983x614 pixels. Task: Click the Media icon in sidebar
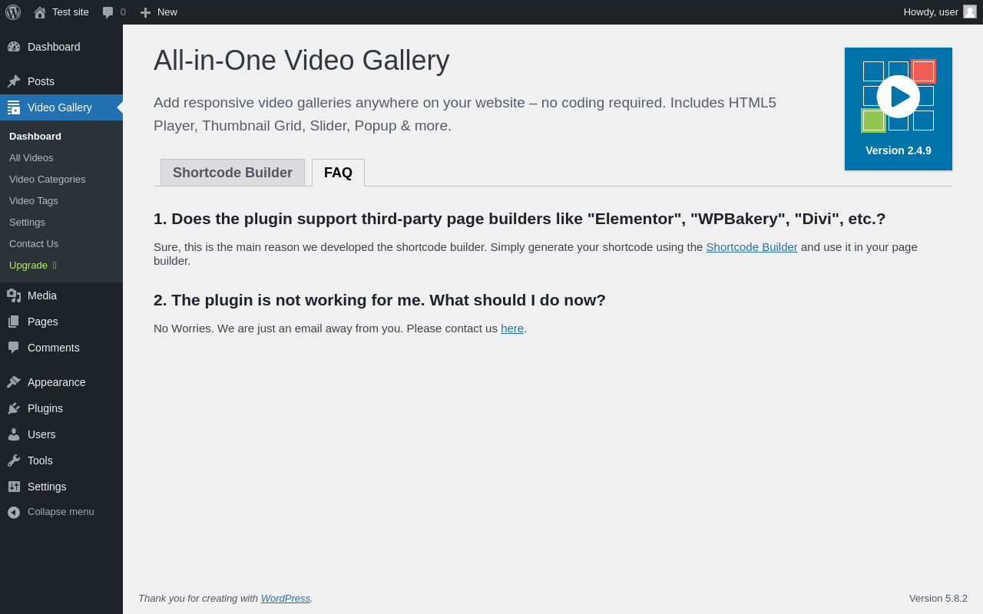point(14,295)
